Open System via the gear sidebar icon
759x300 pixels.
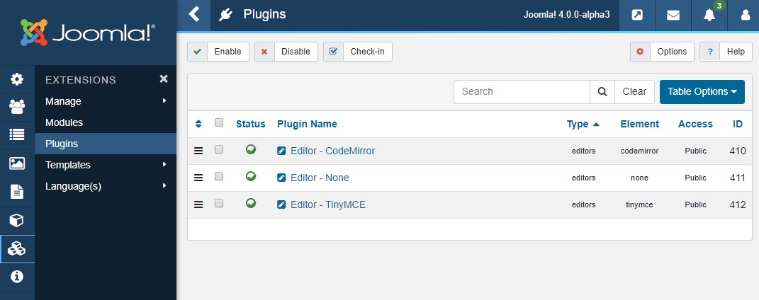(x=17, y=79)
